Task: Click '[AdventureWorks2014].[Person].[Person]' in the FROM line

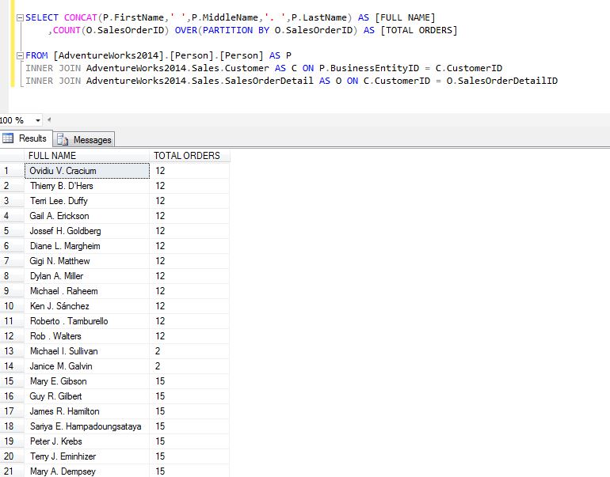Action: tap(158, 55)
